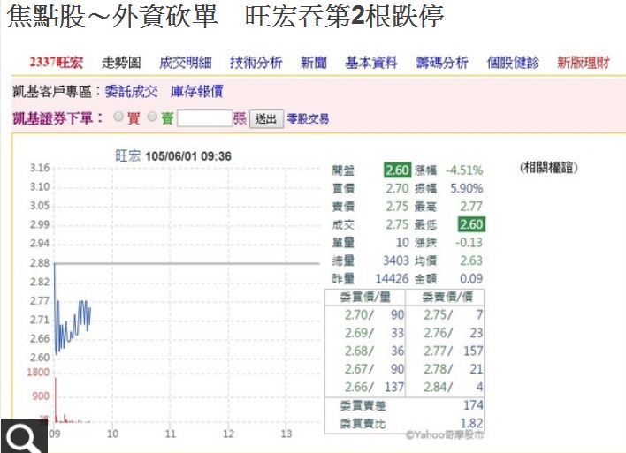Screen dimensions: 626x453
Task: Click the intraday price line chart
Action: point(187,263)
